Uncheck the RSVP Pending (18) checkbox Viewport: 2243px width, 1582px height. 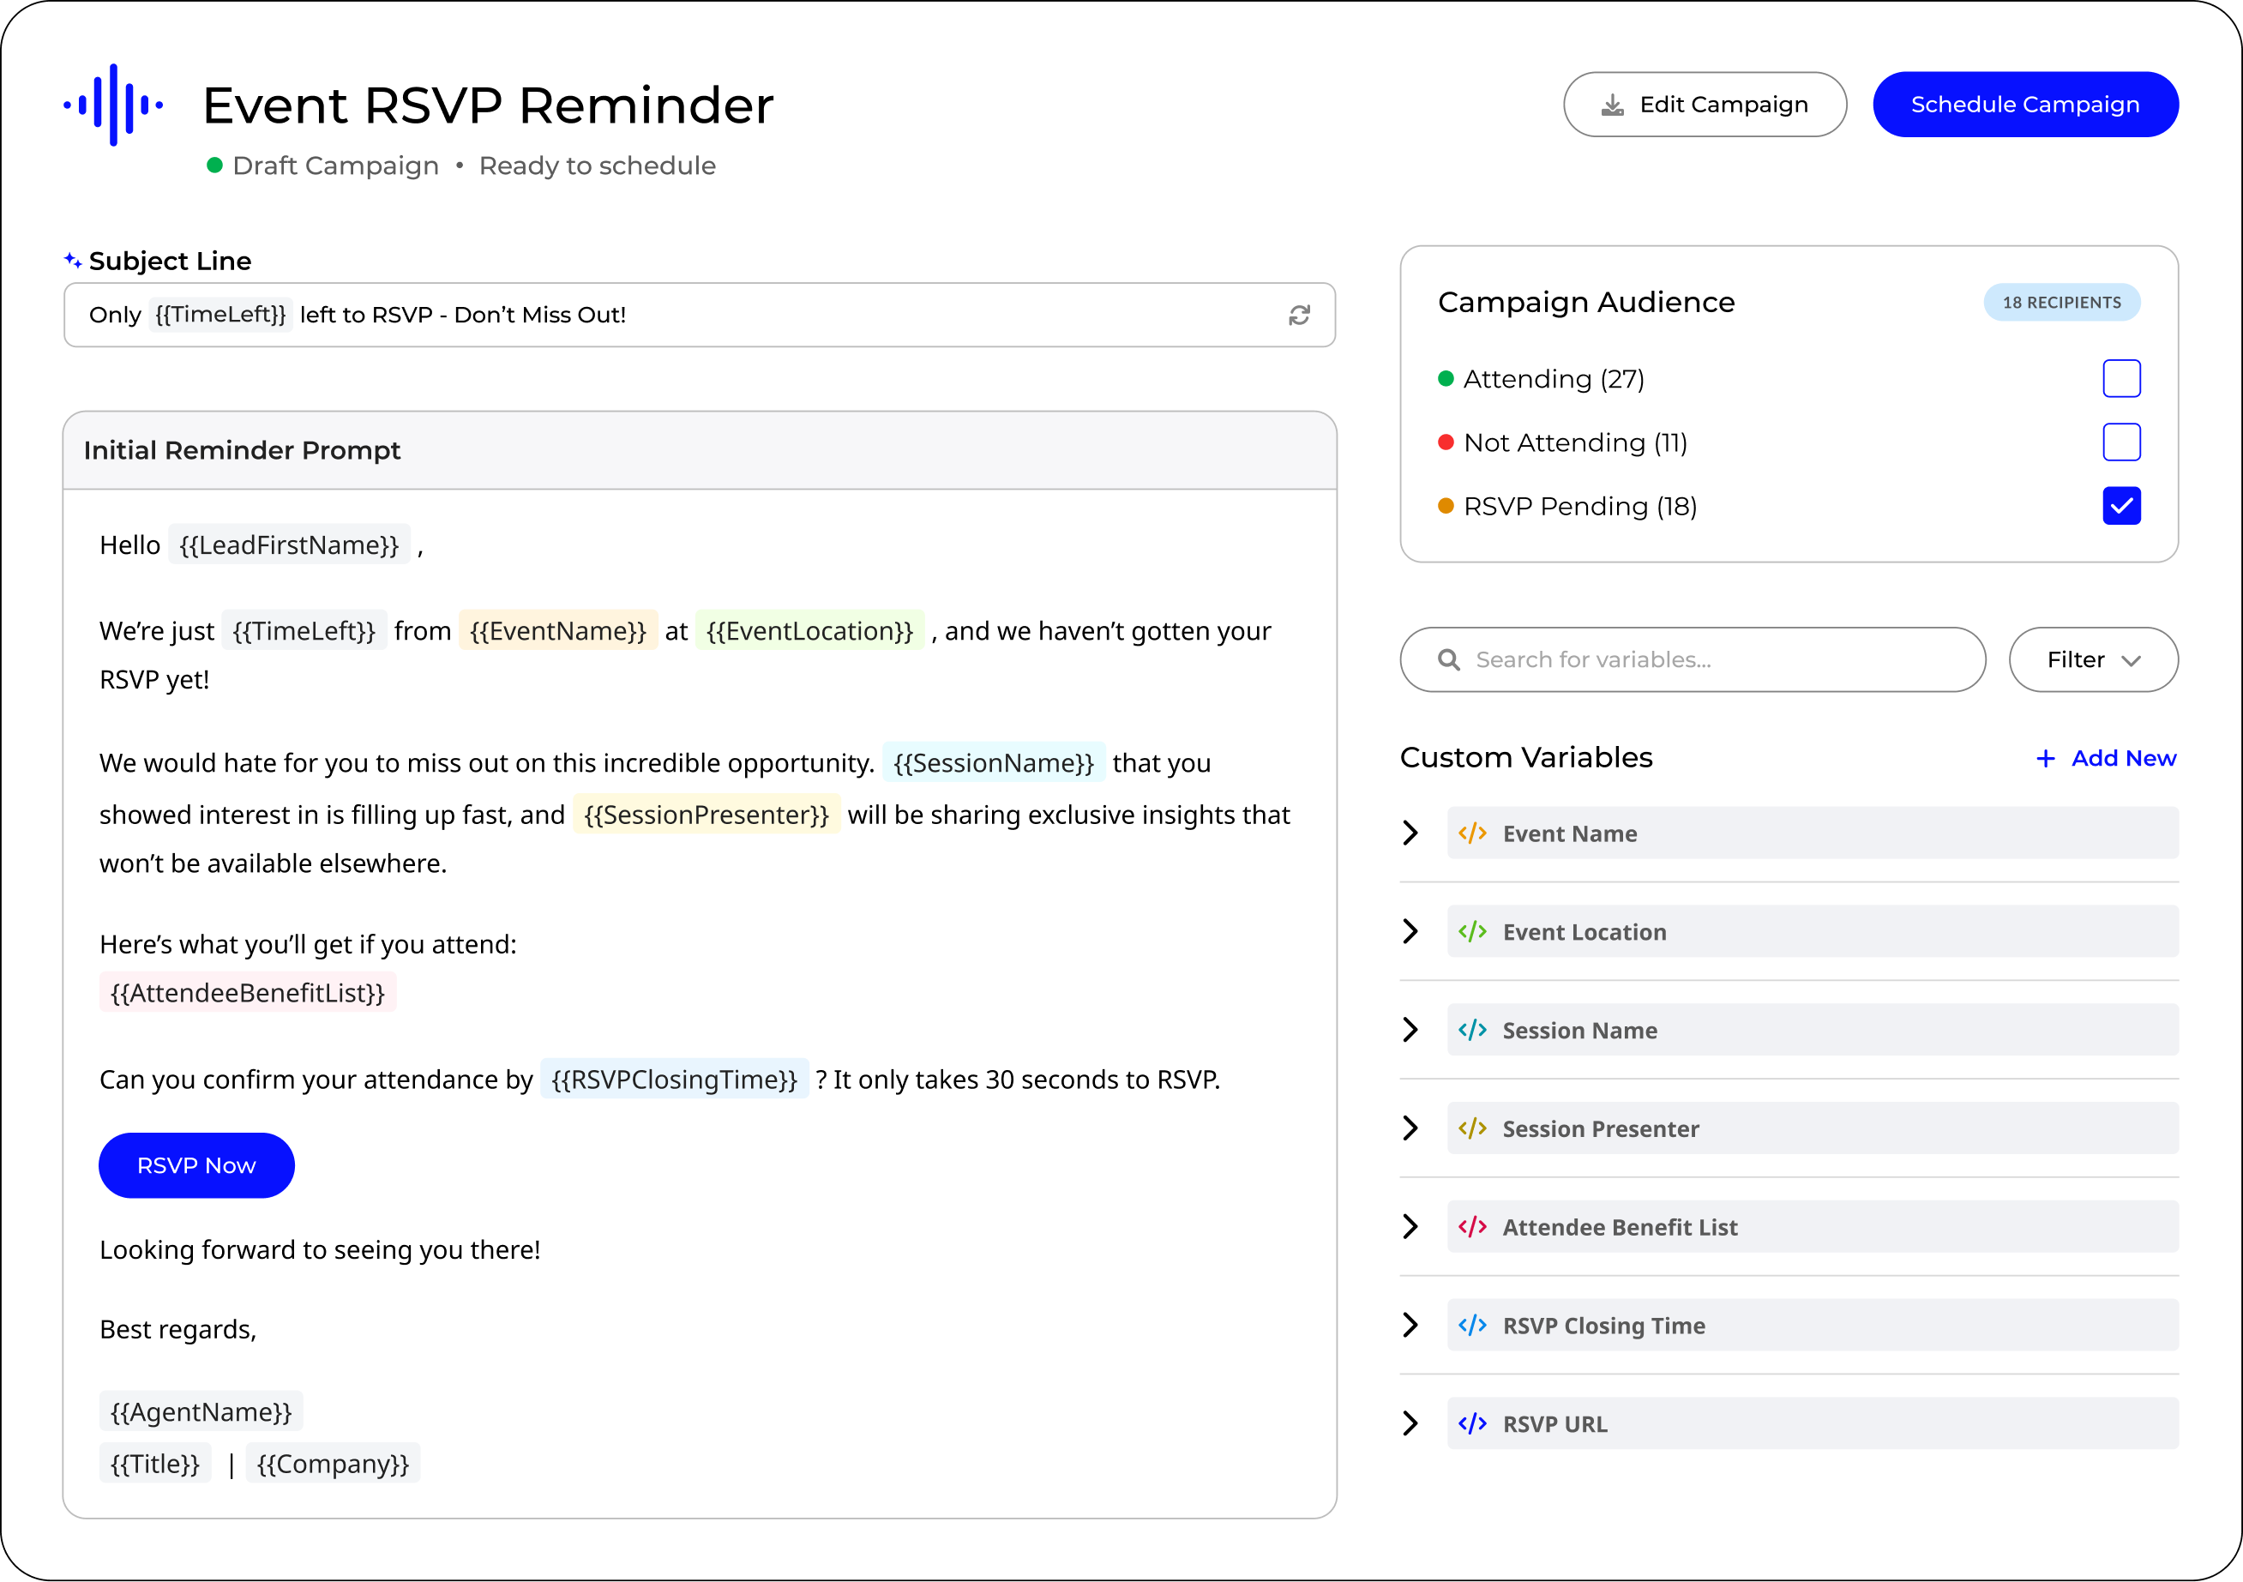click(2121, 506)
